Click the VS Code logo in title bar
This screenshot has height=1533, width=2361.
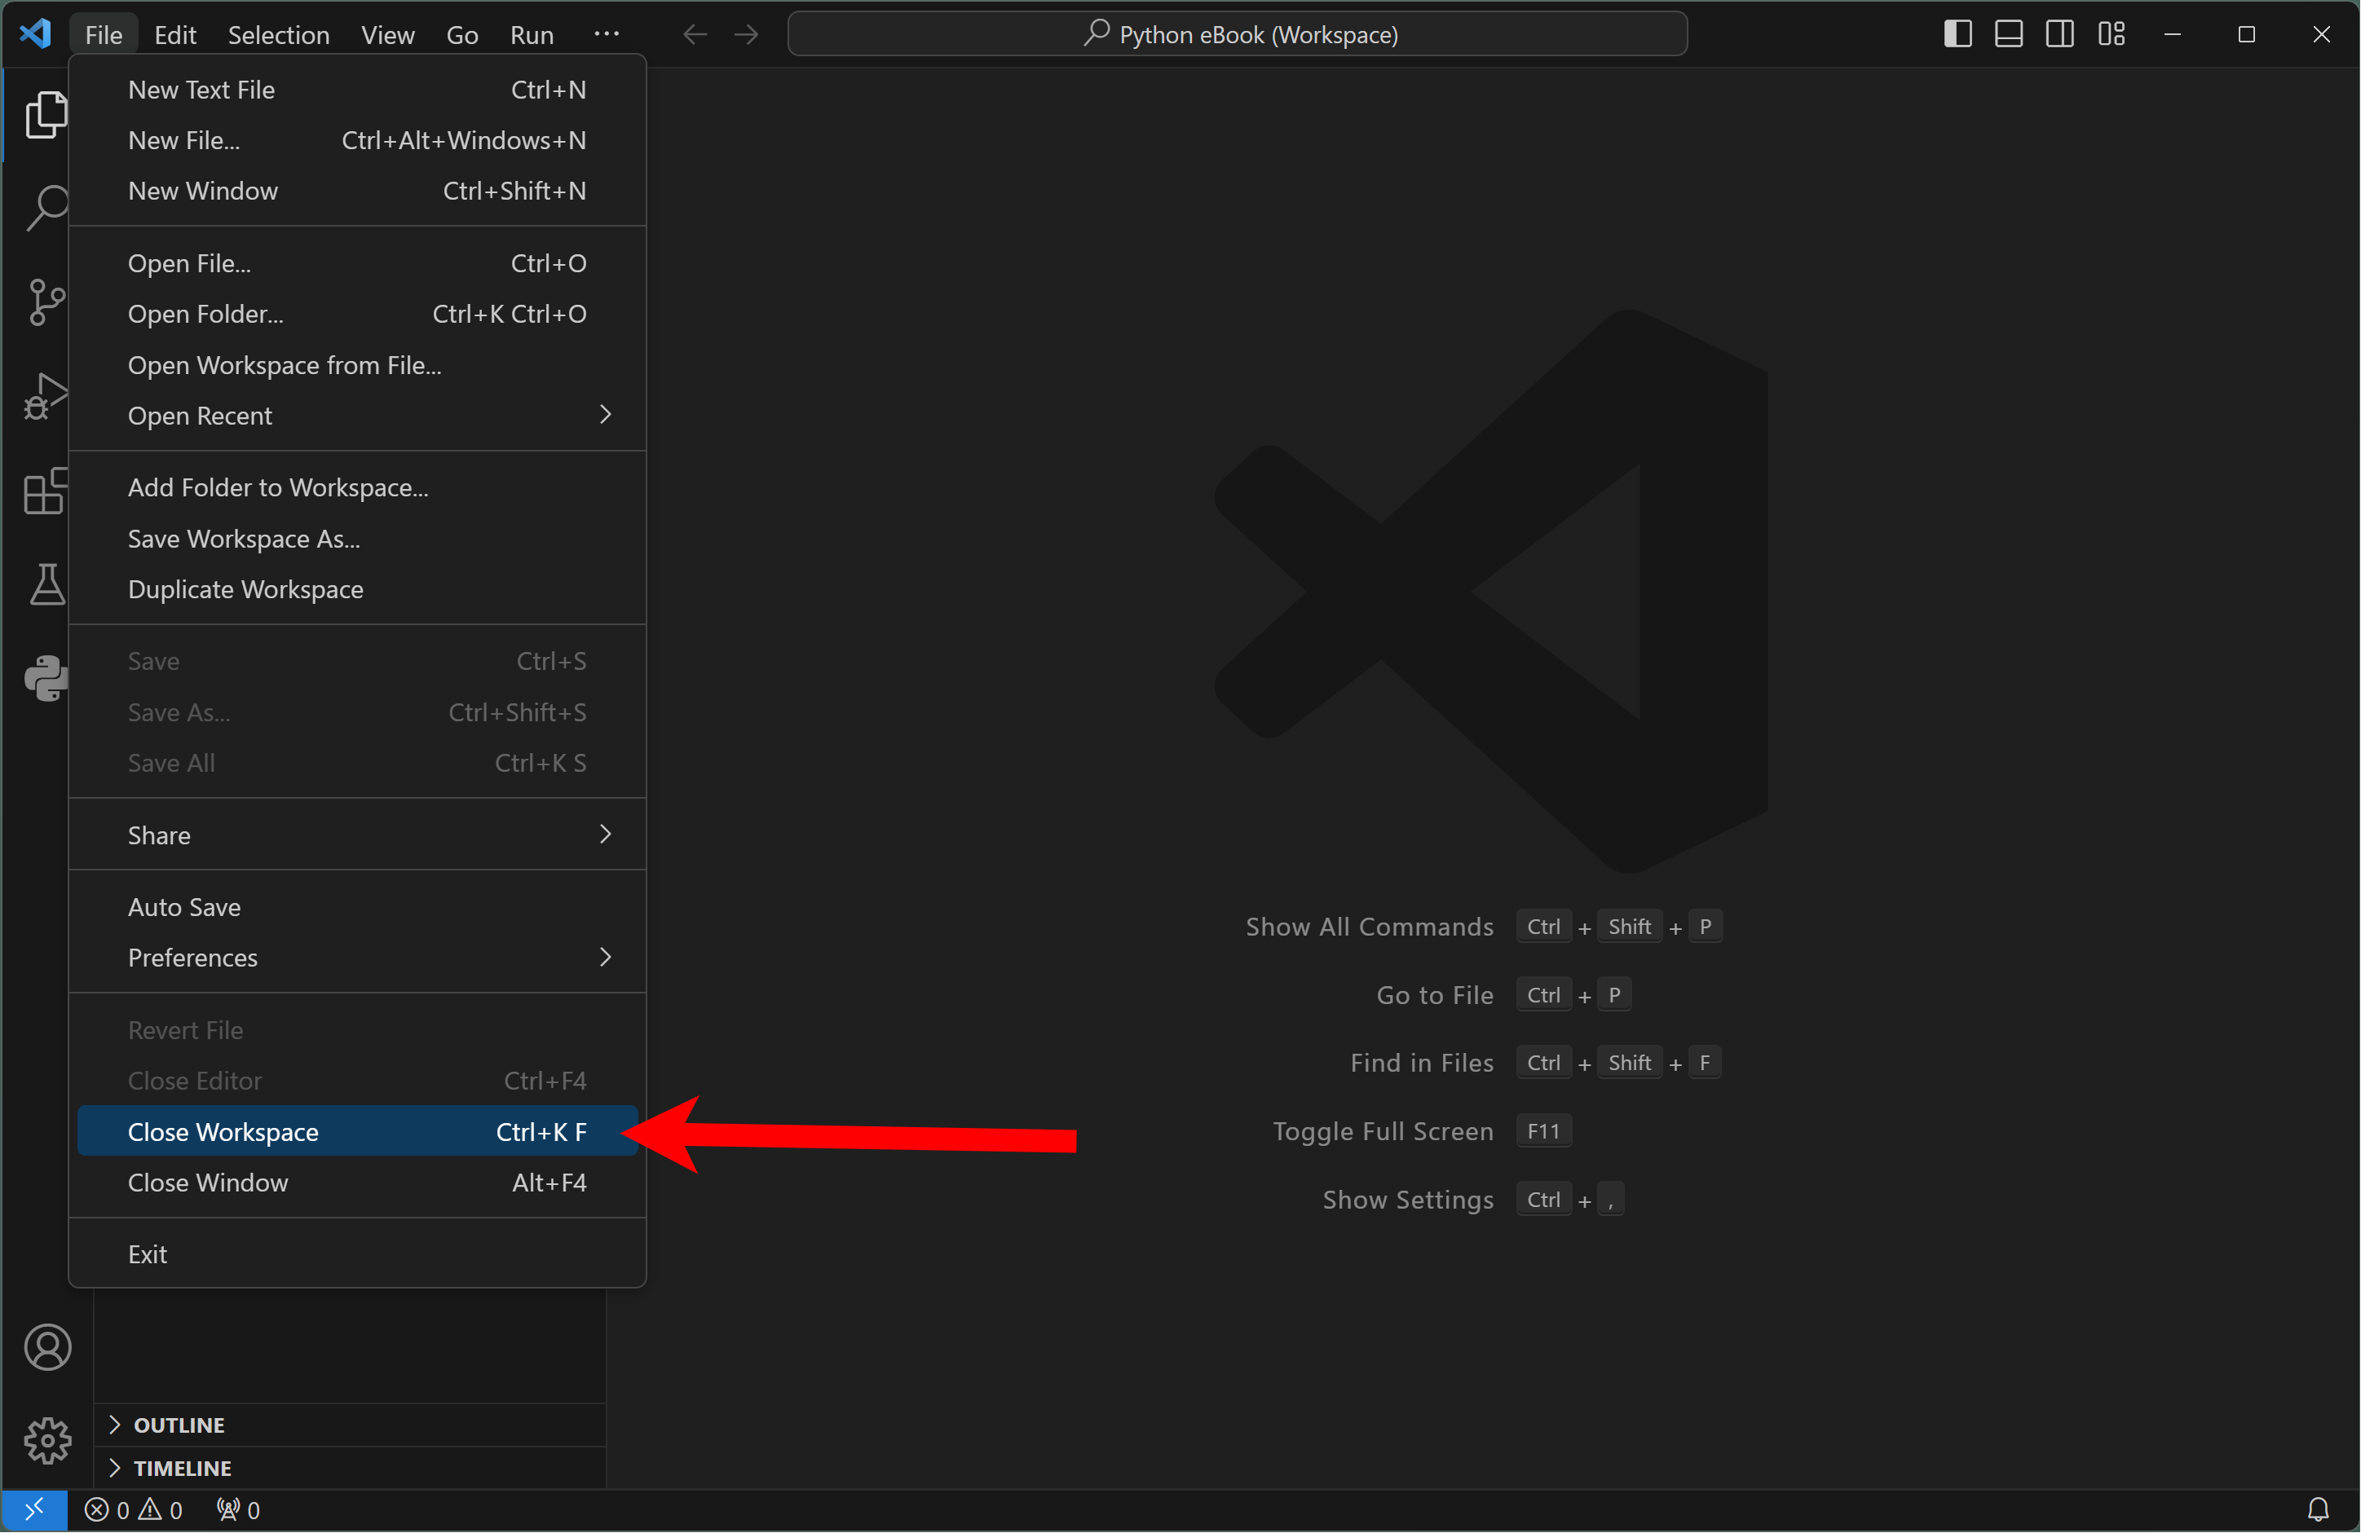click(36, 33)
